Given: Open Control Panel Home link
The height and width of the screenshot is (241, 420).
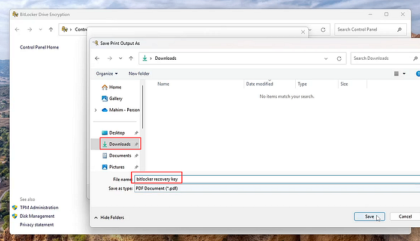Looking at the screenshot, I should tap(39, 47).
